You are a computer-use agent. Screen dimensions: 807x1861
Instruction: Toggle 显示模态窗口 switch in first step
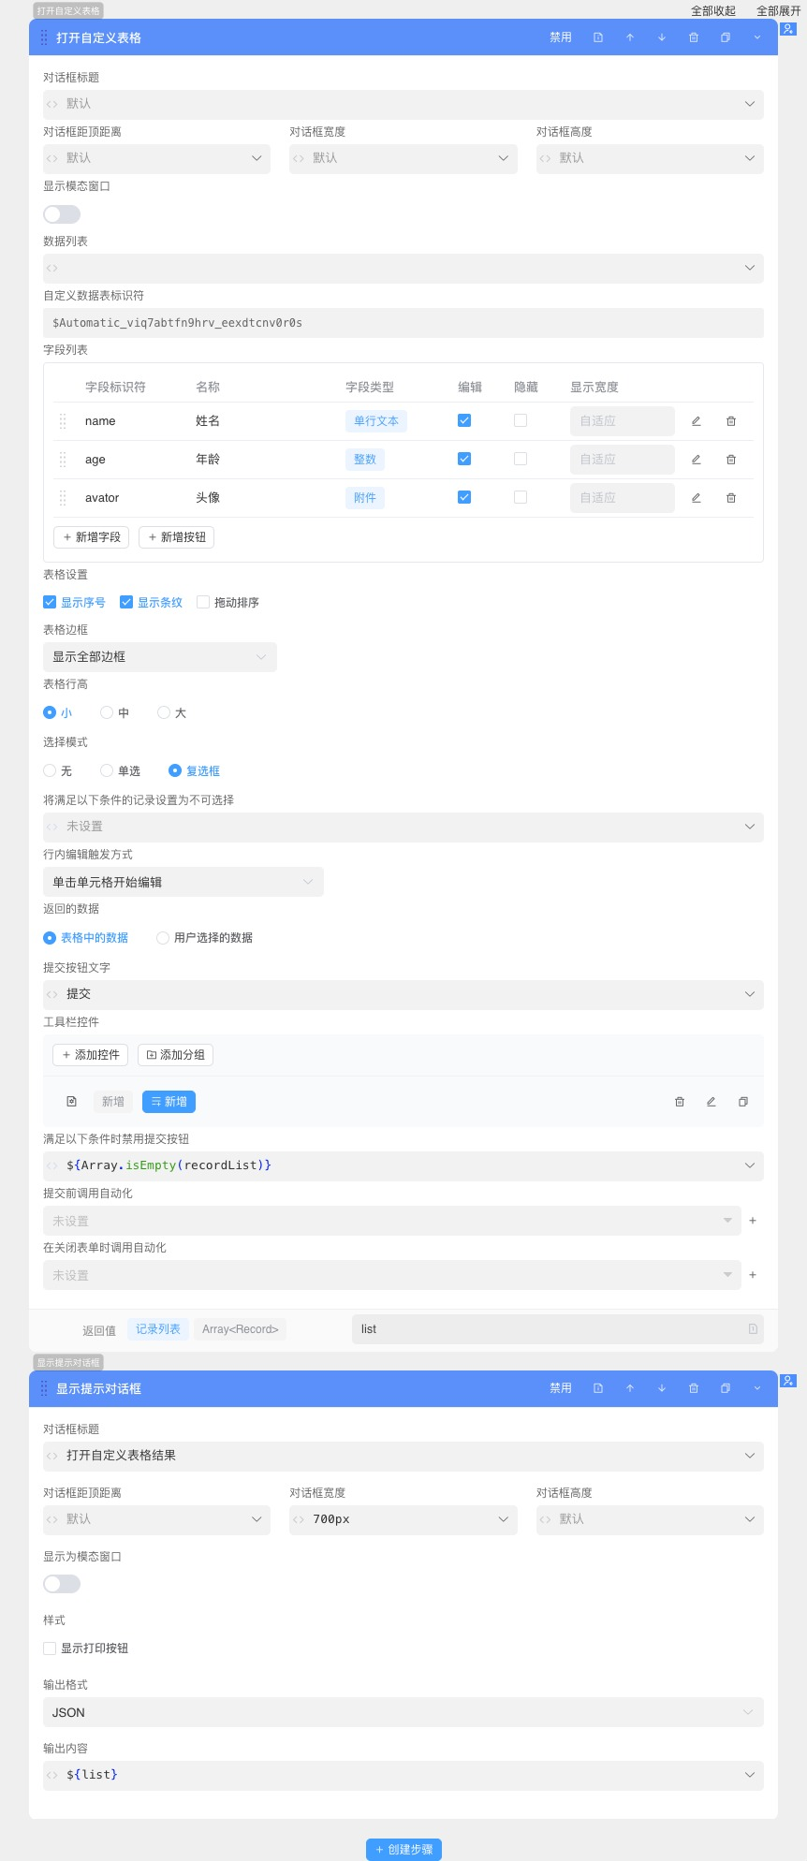pos(62,214)
